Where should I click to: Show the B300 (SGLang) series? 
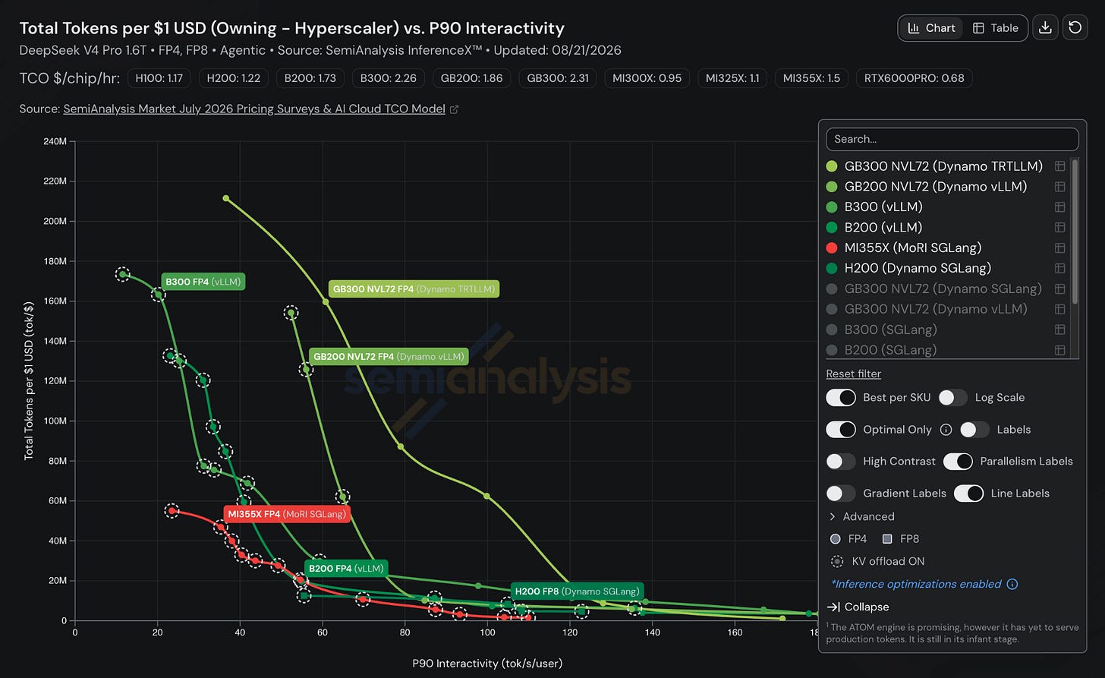coord(891,330)
